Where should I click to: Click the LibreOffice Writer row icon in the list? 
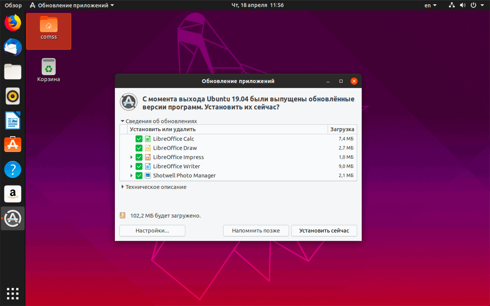pos(148,166)
